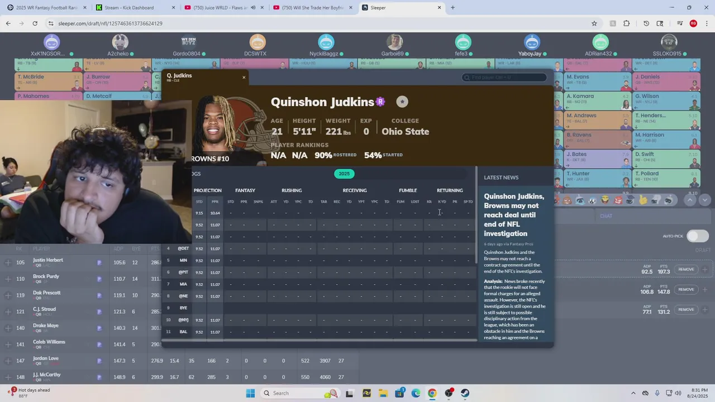Open Microsoft Edge from the taskbar
Image resolution: width=715 pixels, height=402 pixels.
[416, 393]
